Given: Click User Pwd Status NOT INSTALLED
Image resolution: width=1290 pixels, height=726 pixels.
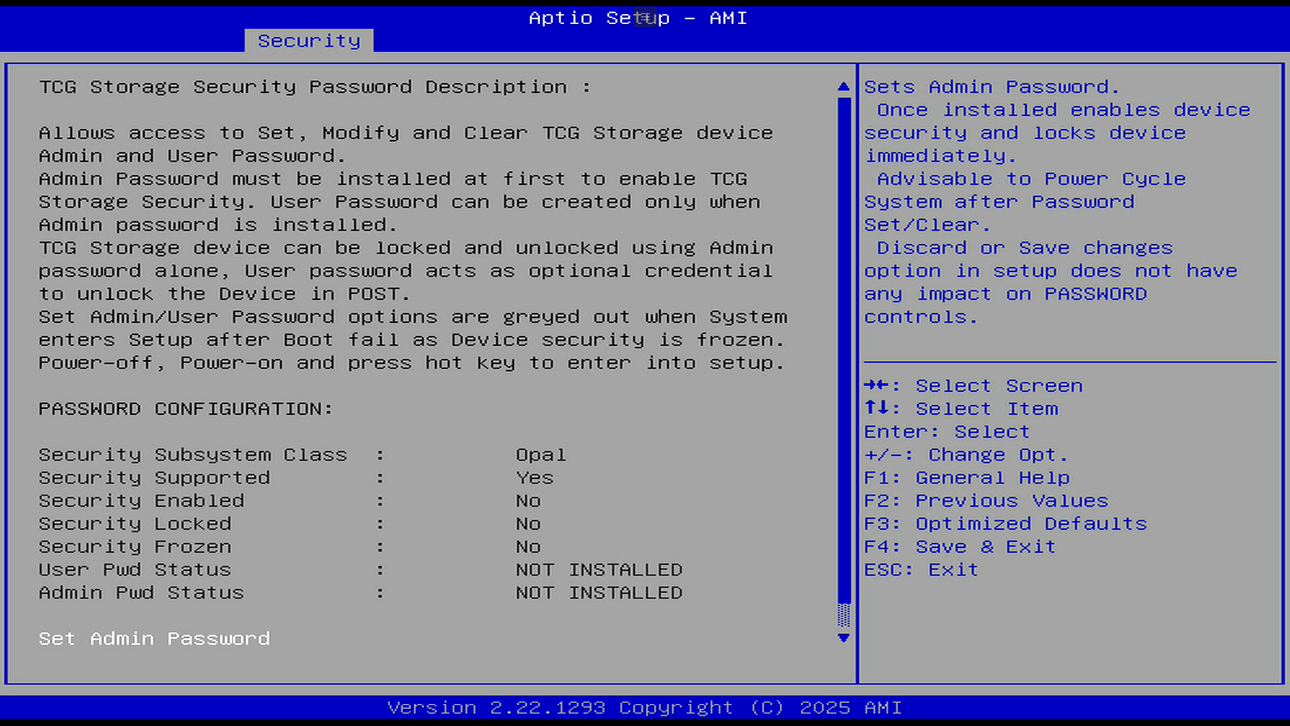Looking at the screenshot, I should click(599, 570).
